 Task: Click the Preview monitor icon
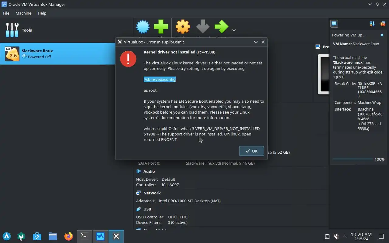click(318, 47)
